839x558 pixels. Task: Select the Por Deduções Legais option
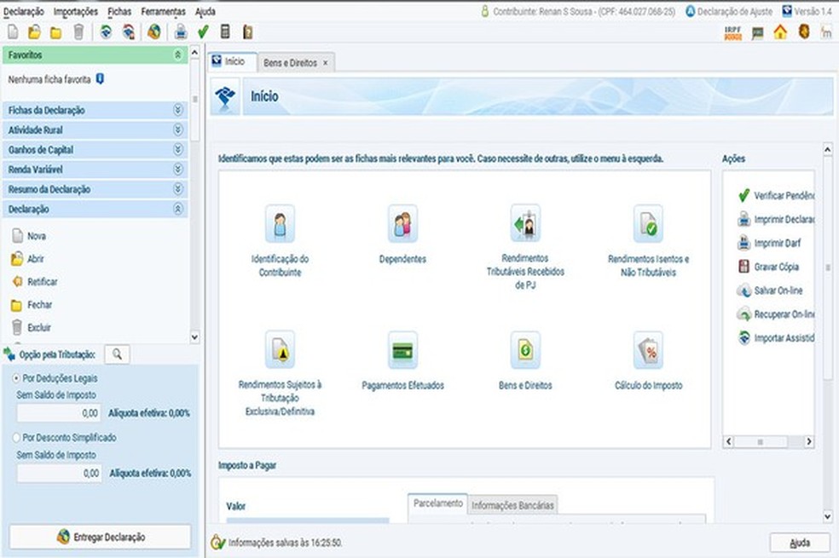(16, 378)
